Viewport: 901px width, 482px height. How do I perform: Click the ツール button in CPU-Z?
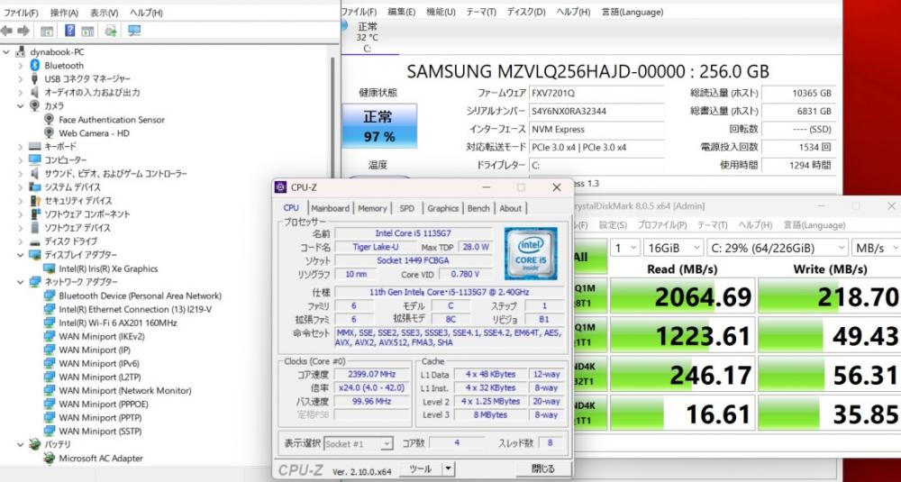pyautogui.click(x=421, y=468)
